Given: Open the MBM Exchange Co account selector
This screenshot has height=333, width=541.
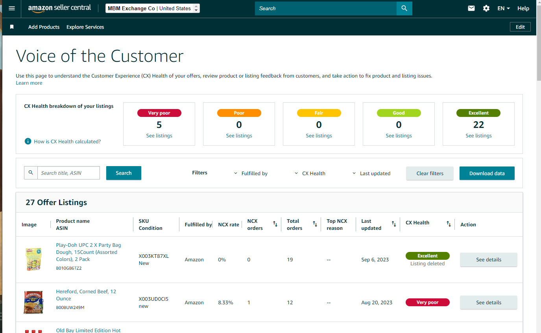Looking at the screenshot, I should [153, 8].
